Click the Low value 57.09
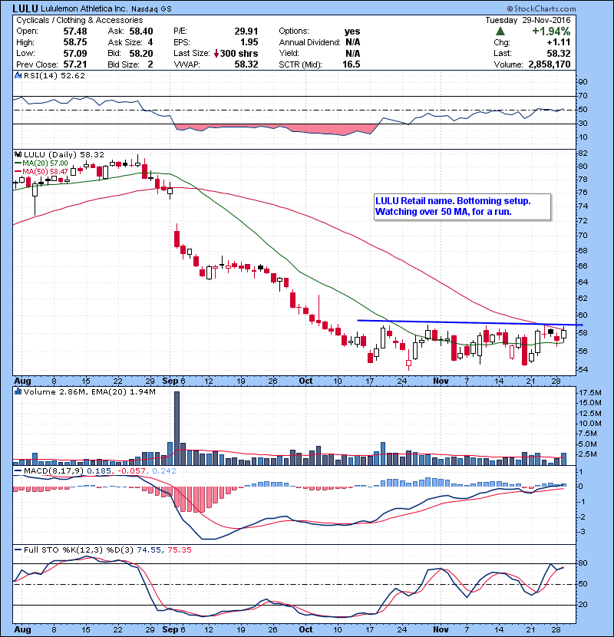The image size is (614, 637). tap(75, 53)
